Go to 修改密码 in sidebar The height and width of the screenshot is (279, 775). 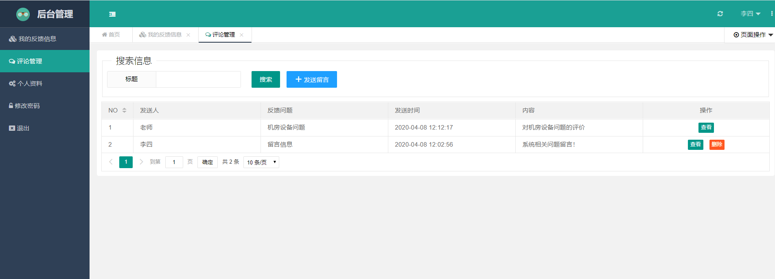click(x=45, y=106)
